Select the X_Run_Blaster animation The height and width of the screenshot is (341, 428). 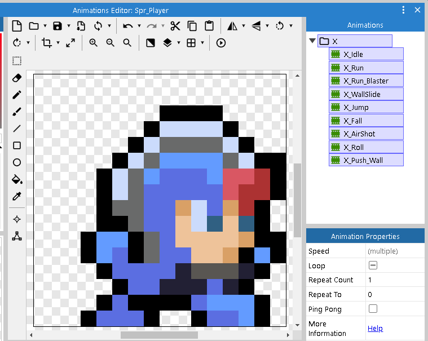pos(366,81)
